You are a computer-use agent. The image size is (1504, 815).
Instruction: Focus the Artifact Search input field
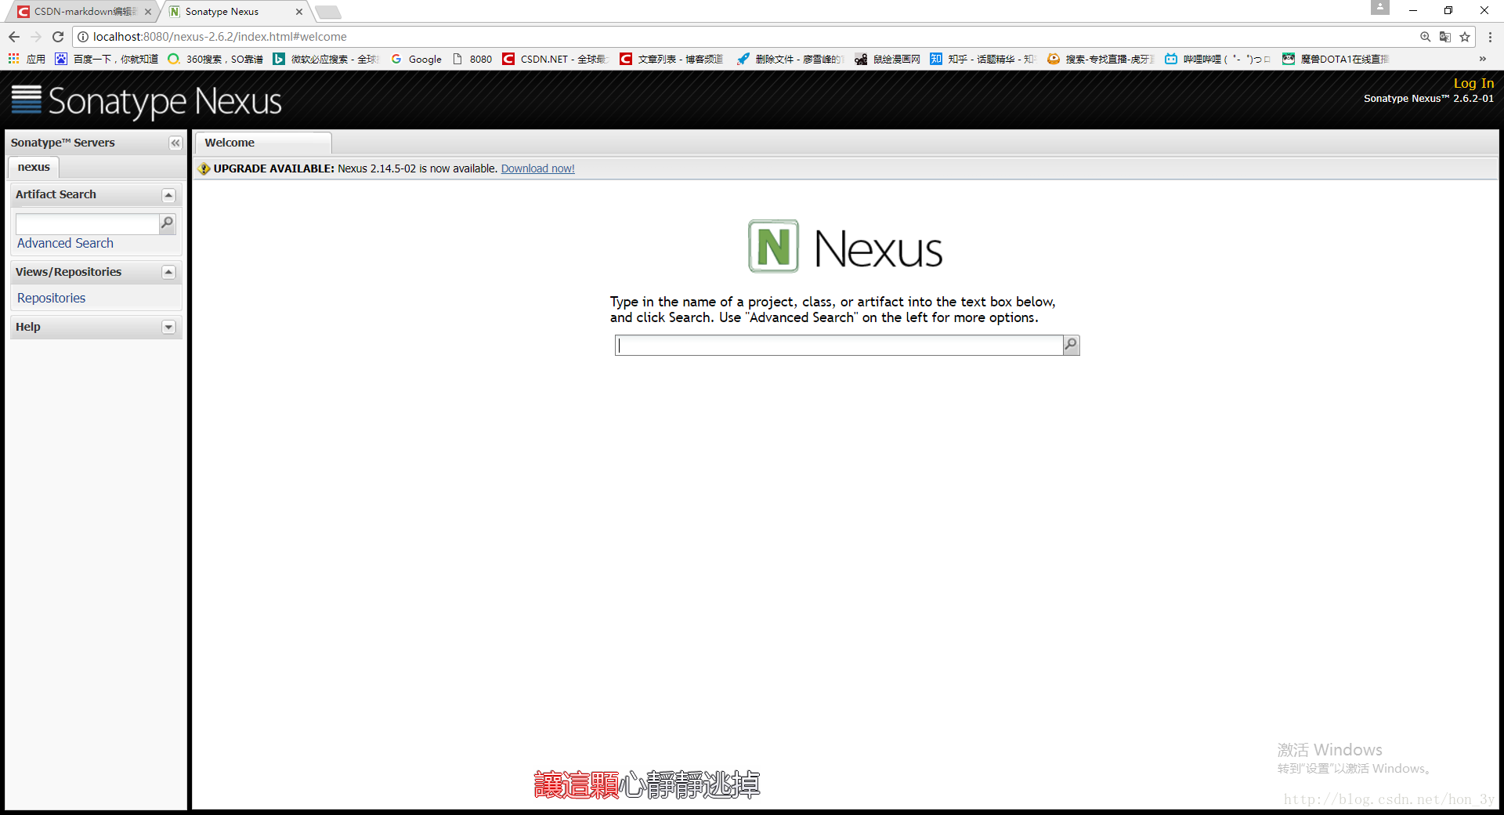88,224
